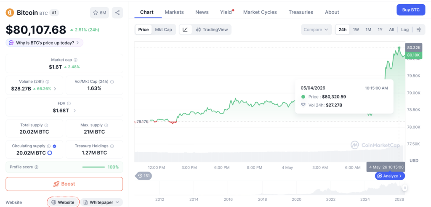Add Bitcoin to watchlist star button

[99, 13]
